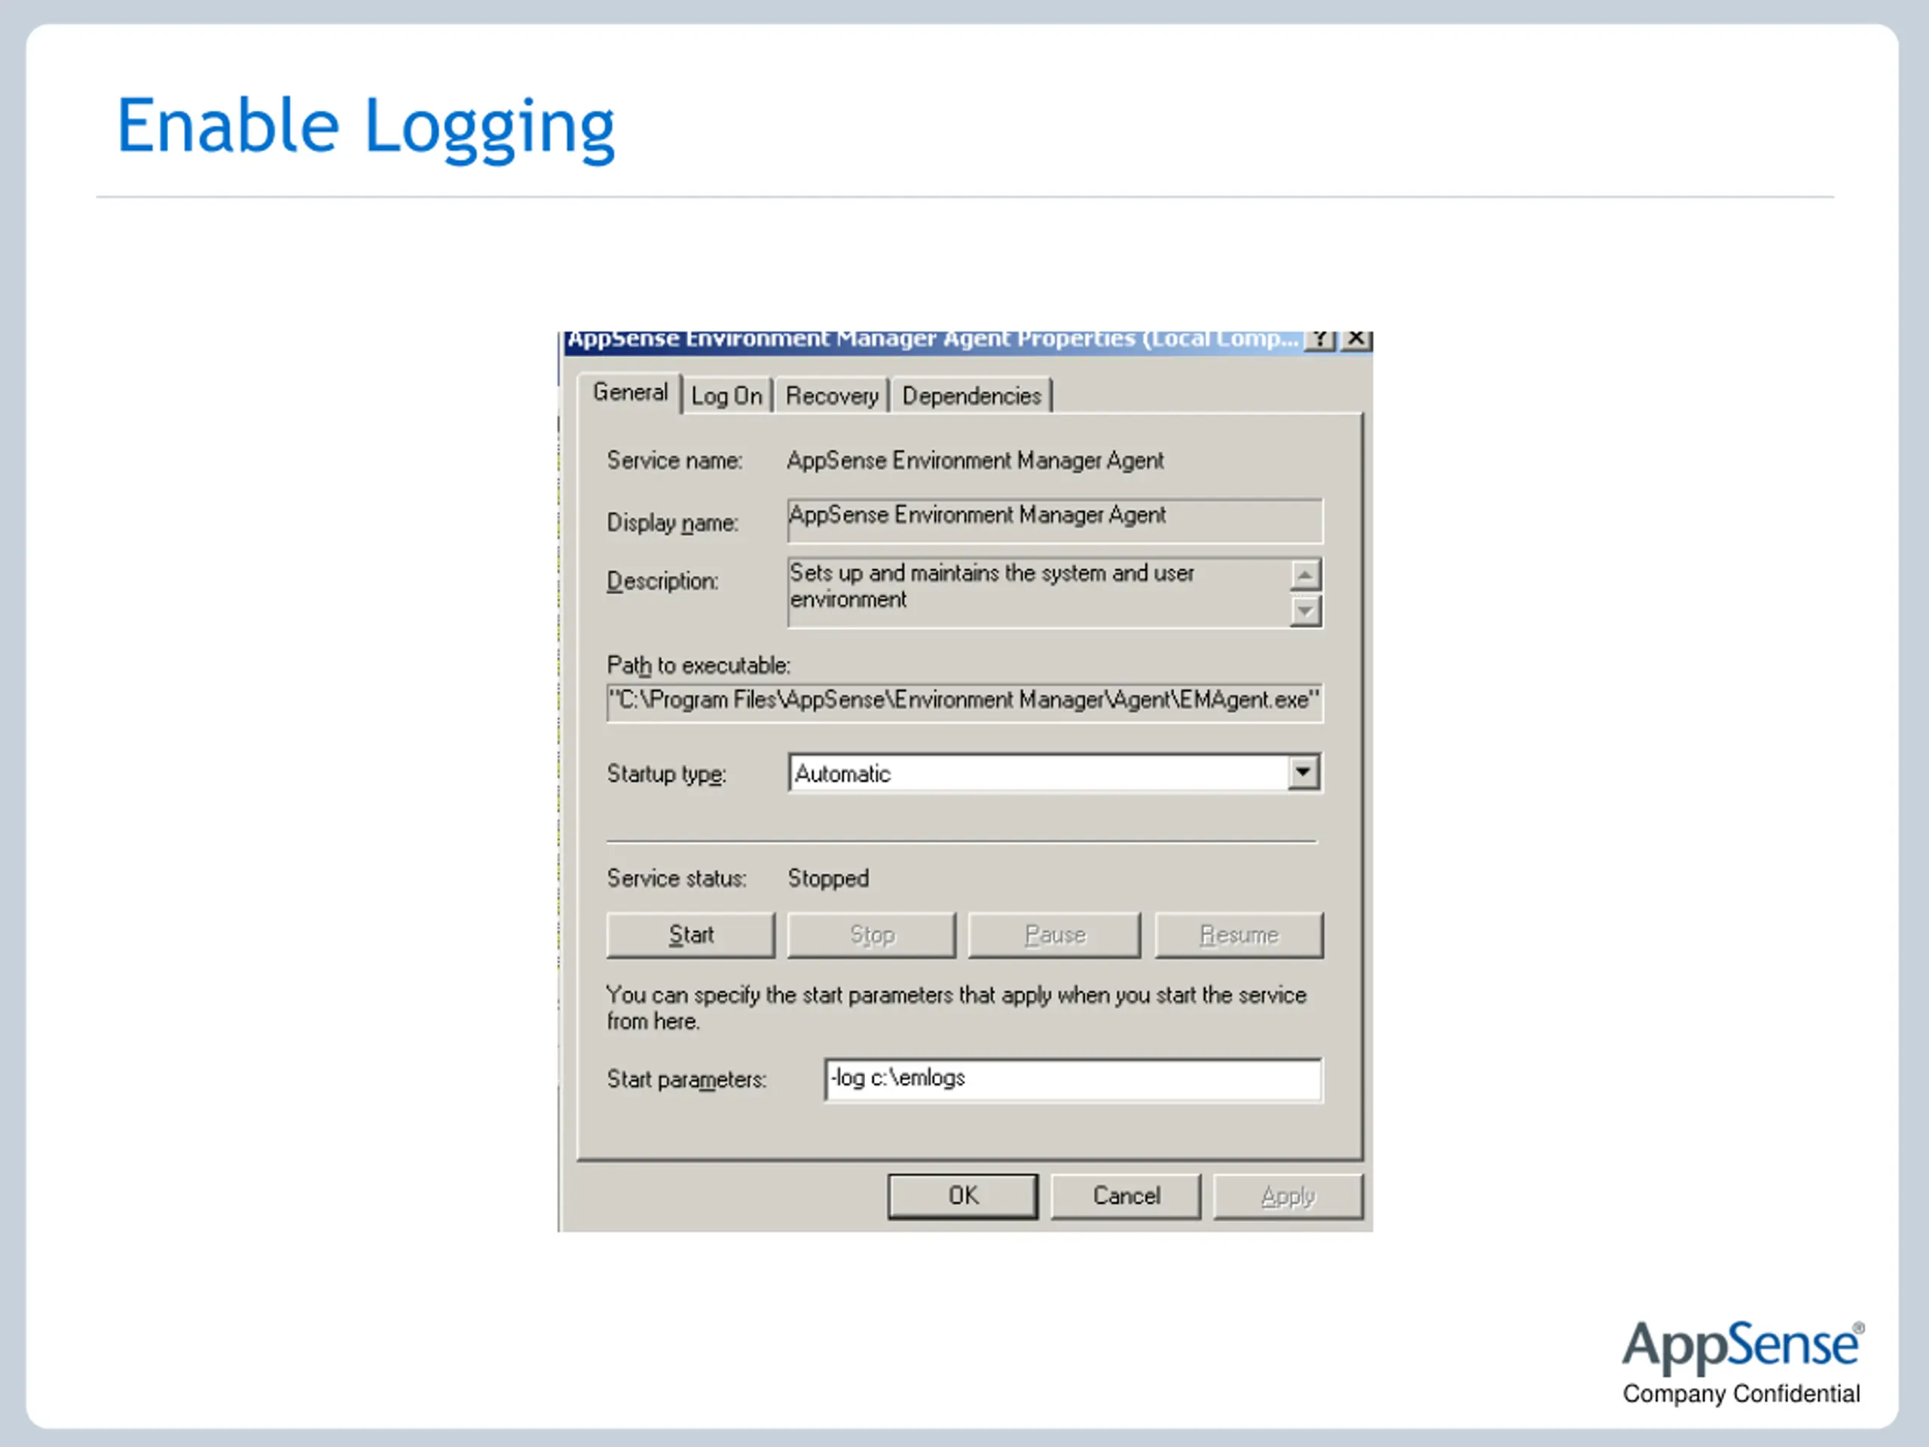
Task: Open the Log On tab
Action: 726,396
